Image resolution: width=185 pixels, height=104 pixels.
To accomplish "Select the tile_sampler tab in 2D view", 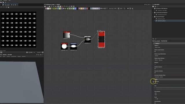I will click(7, 5).
